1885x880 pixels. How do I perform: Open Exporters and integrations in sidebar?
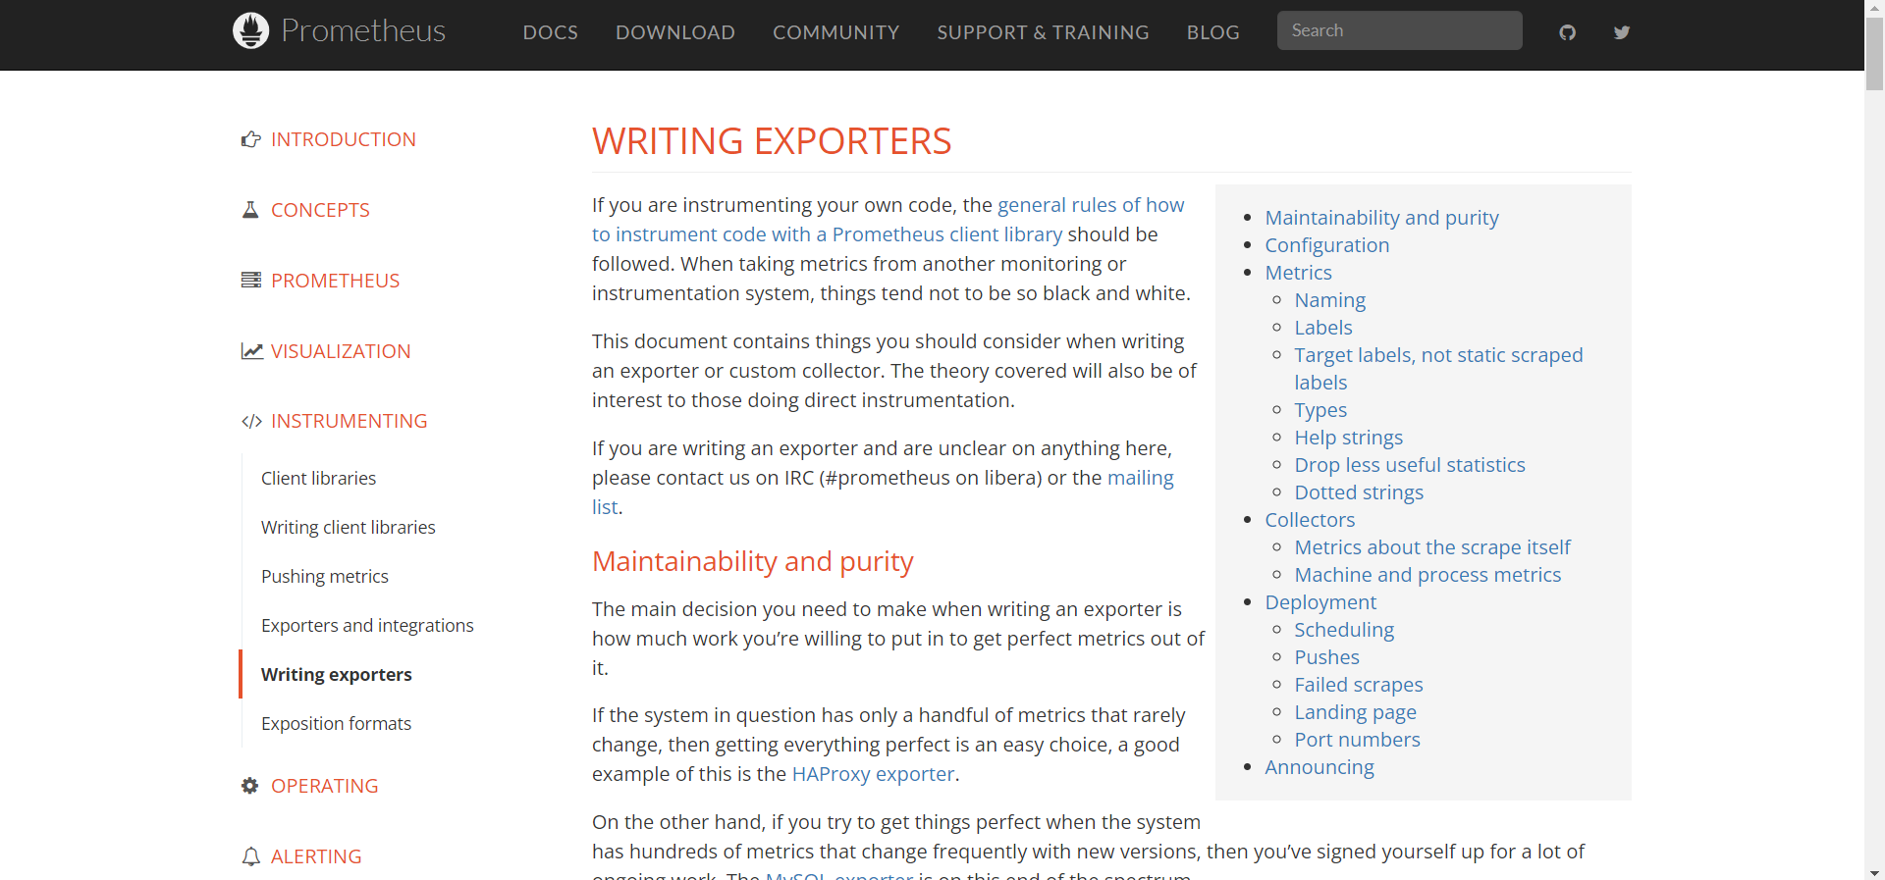point(367,625)
